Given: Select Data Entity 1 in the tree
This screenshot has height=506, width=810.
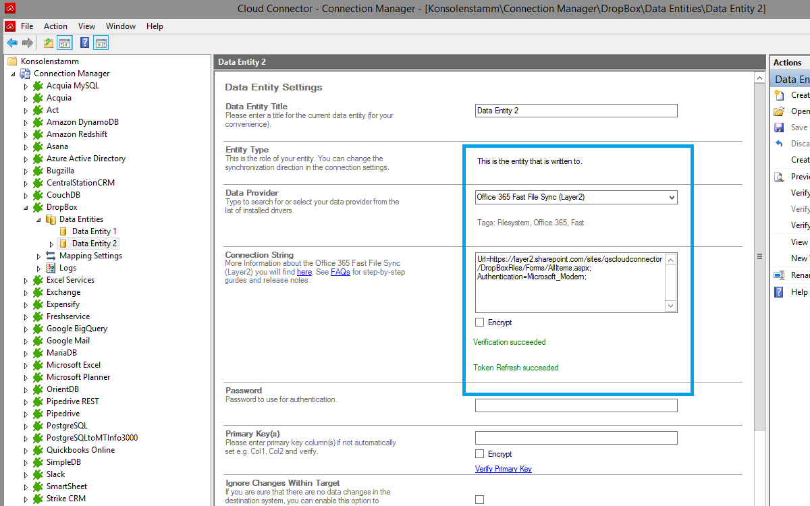Looking at the screenshot, I should (94, 231).
